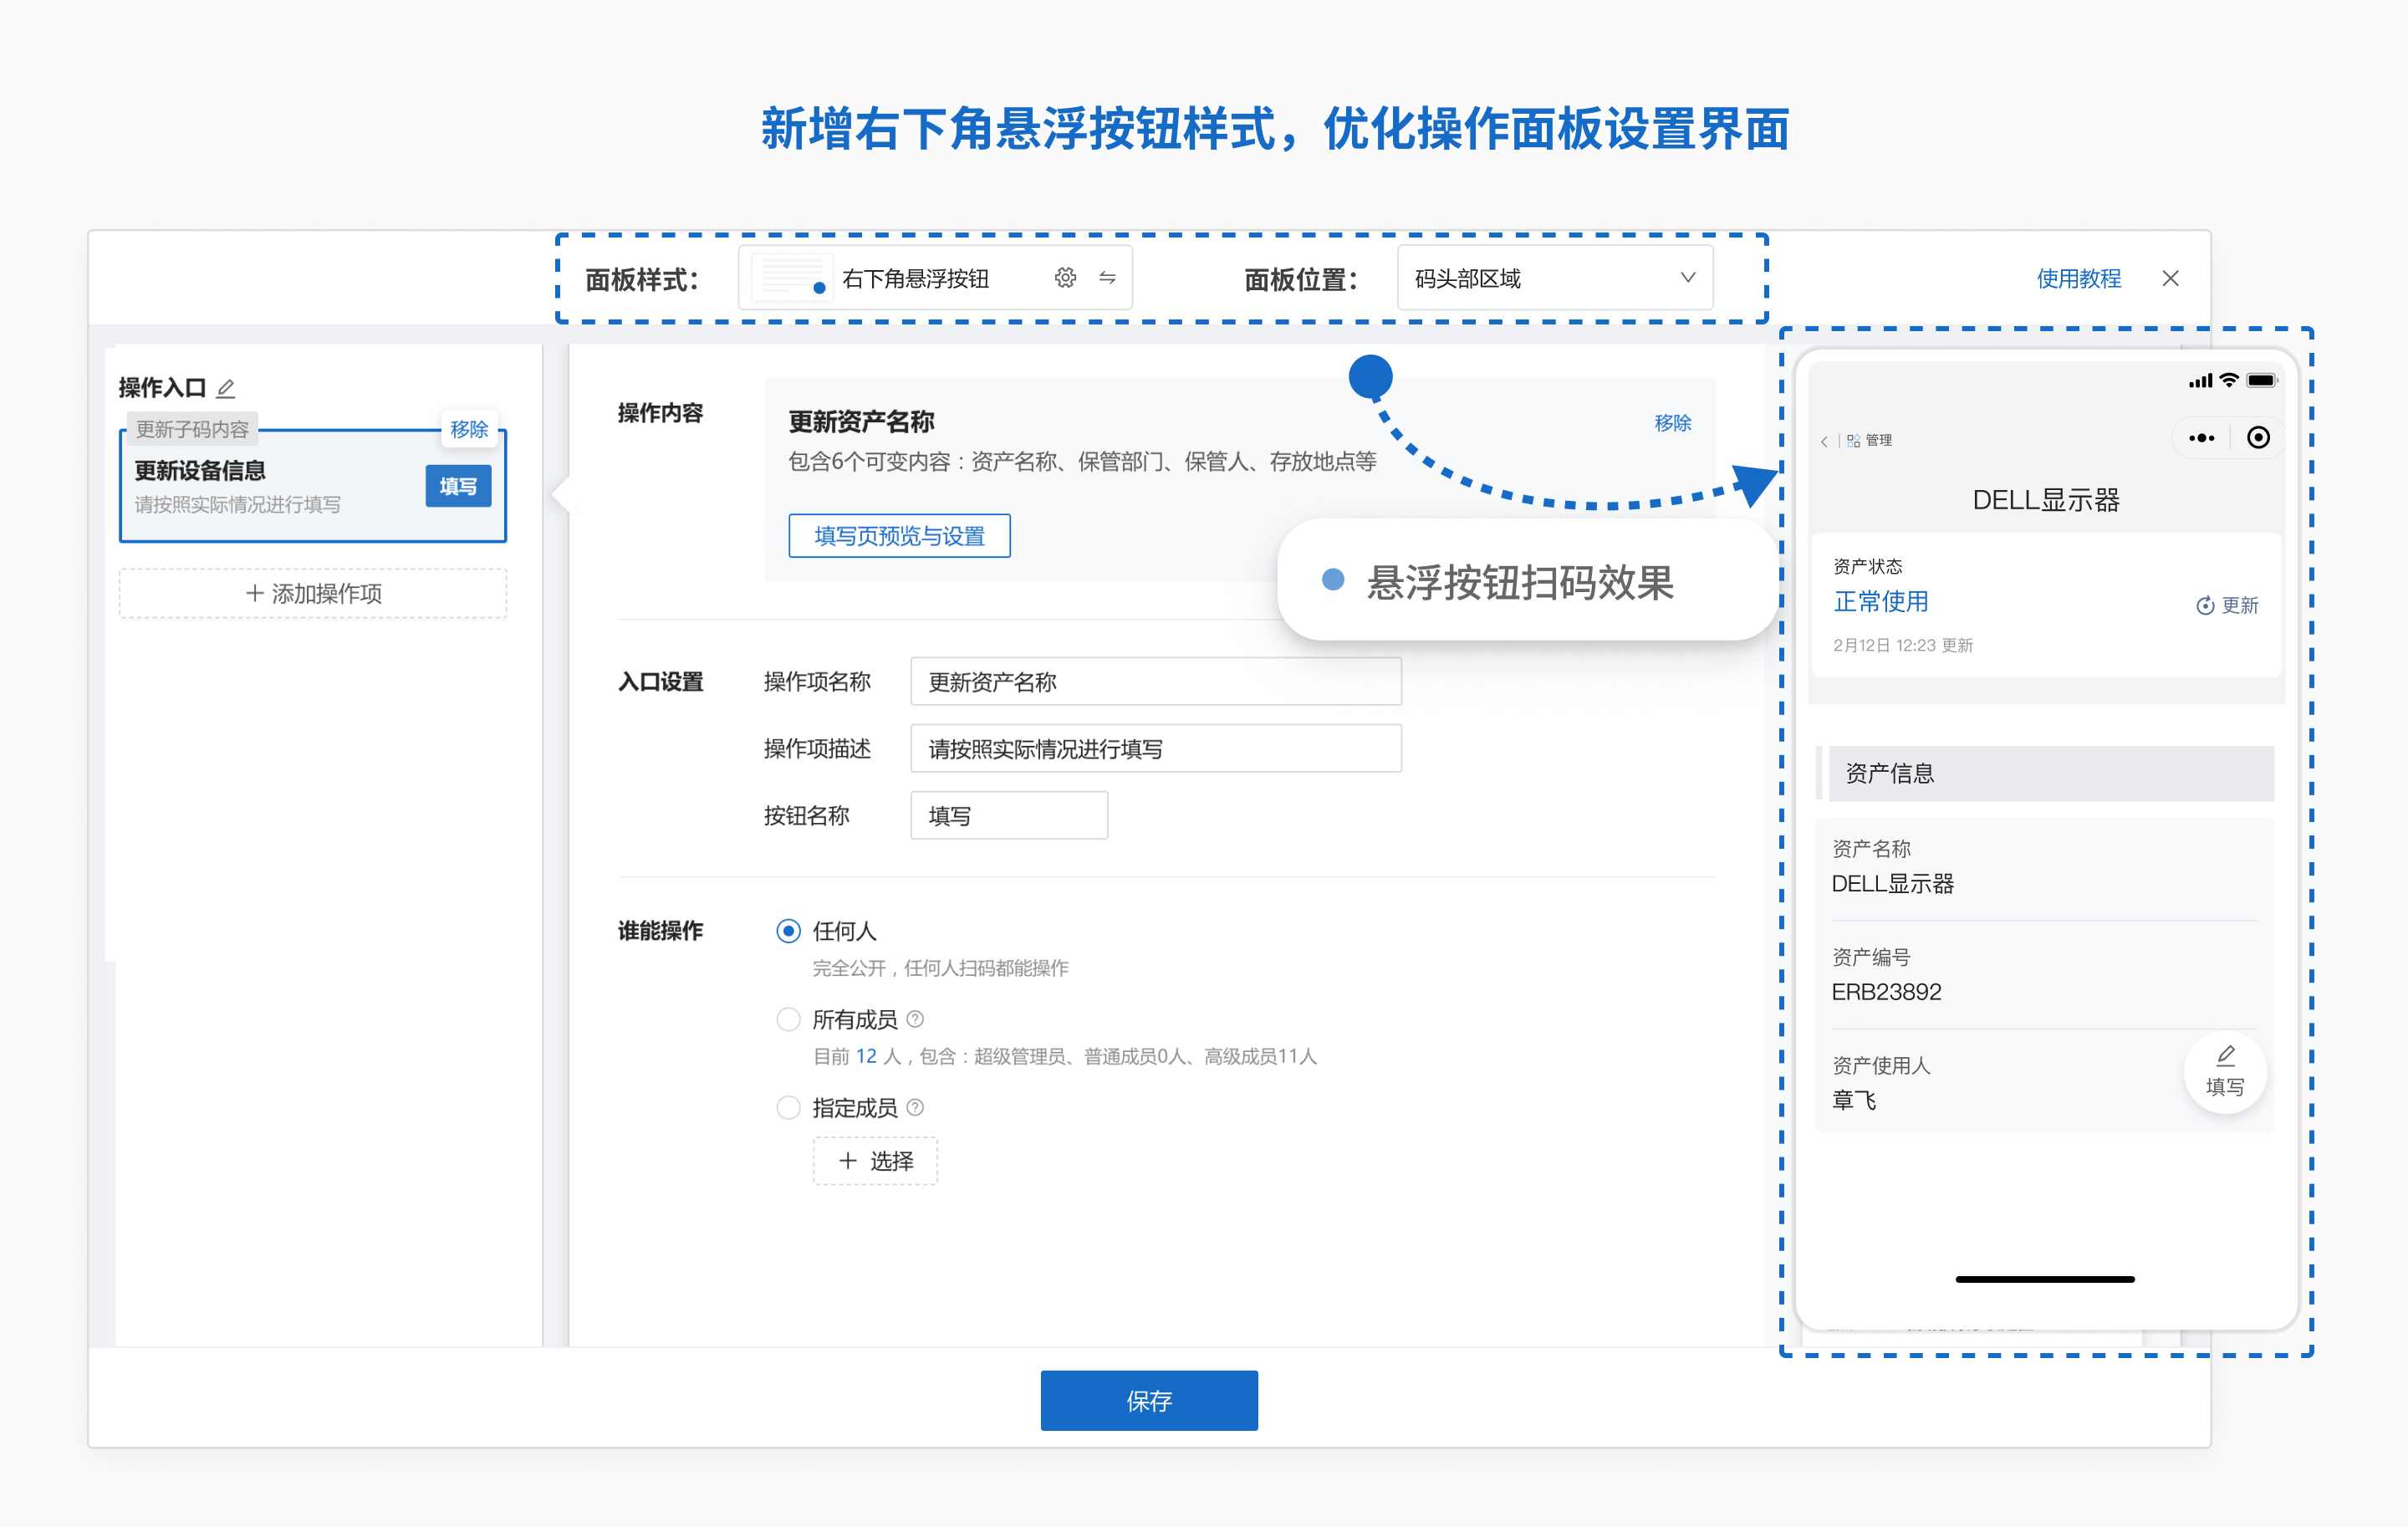Click the help icon next to 指定成员

click(x=915, y=1107)
